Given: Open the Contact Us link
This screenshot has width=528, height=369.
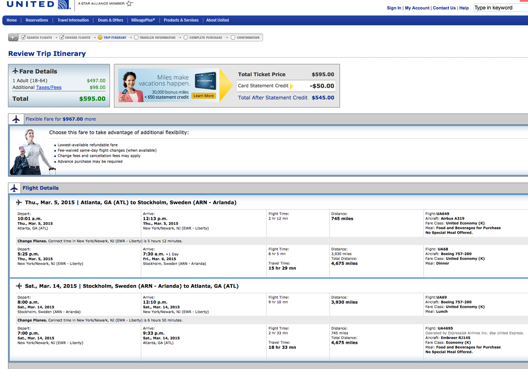Looking at the screenshot, I should click(x=444, y=8).
